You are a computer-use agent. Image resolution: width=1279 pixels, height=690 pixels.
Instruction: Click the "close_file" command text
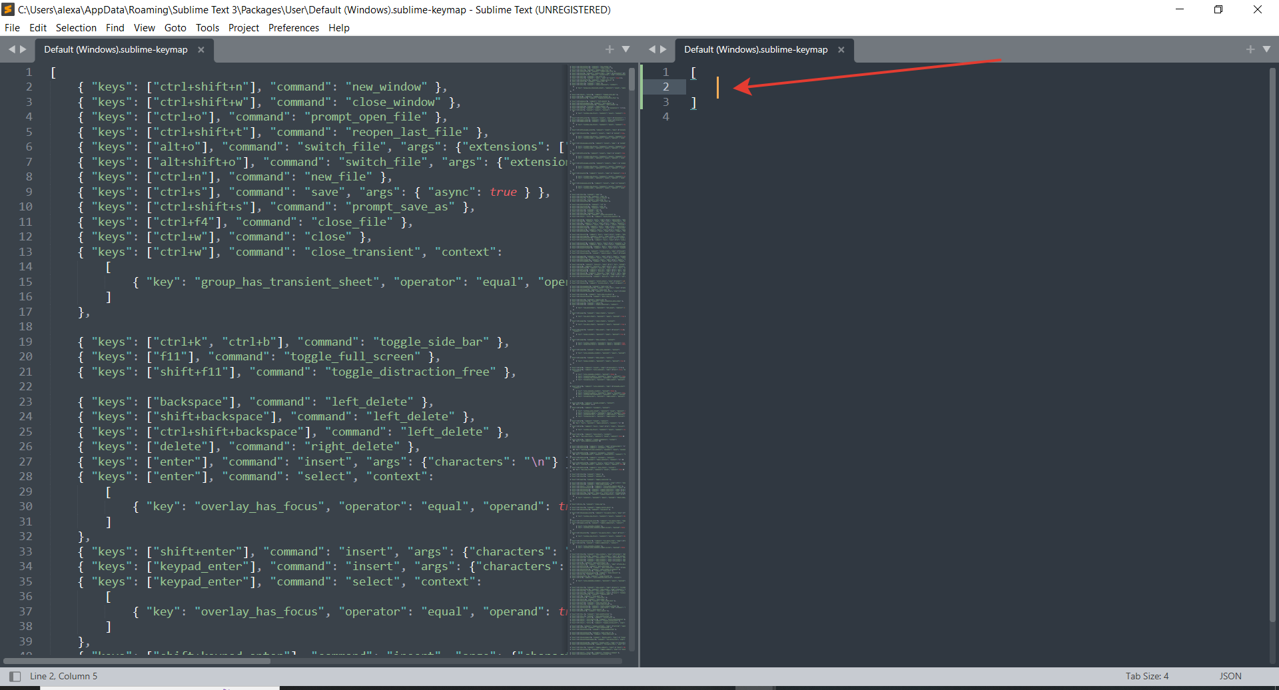pos(352,222)
